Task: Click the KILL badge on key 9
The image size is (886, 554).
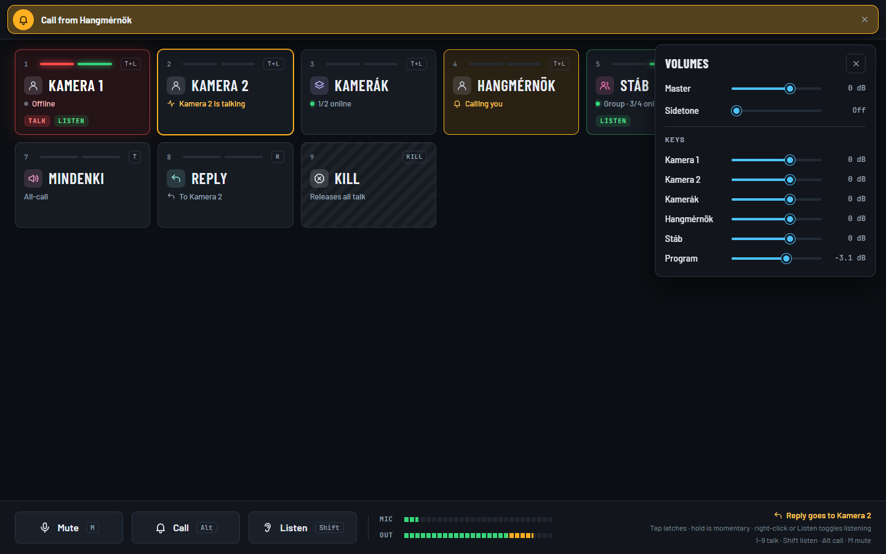Action: click(x=415, y=157)
